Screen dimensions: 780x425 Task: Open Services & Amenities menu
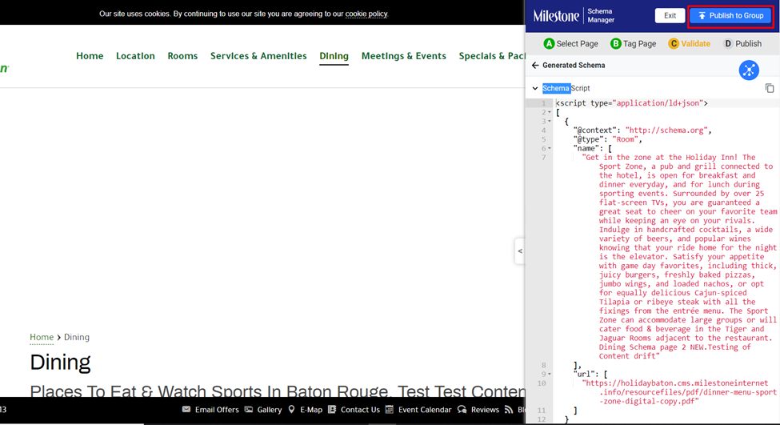tap(258, 56)
